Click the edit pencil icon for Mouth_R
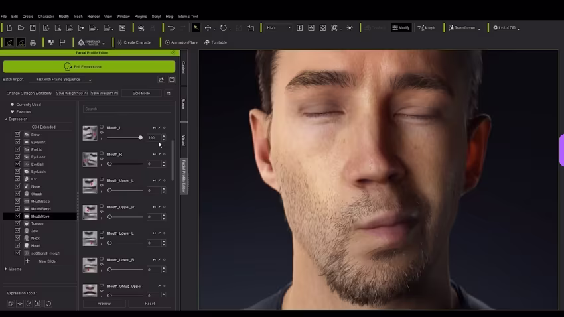Viewport: 564px width, 317px height. [159, 154]
